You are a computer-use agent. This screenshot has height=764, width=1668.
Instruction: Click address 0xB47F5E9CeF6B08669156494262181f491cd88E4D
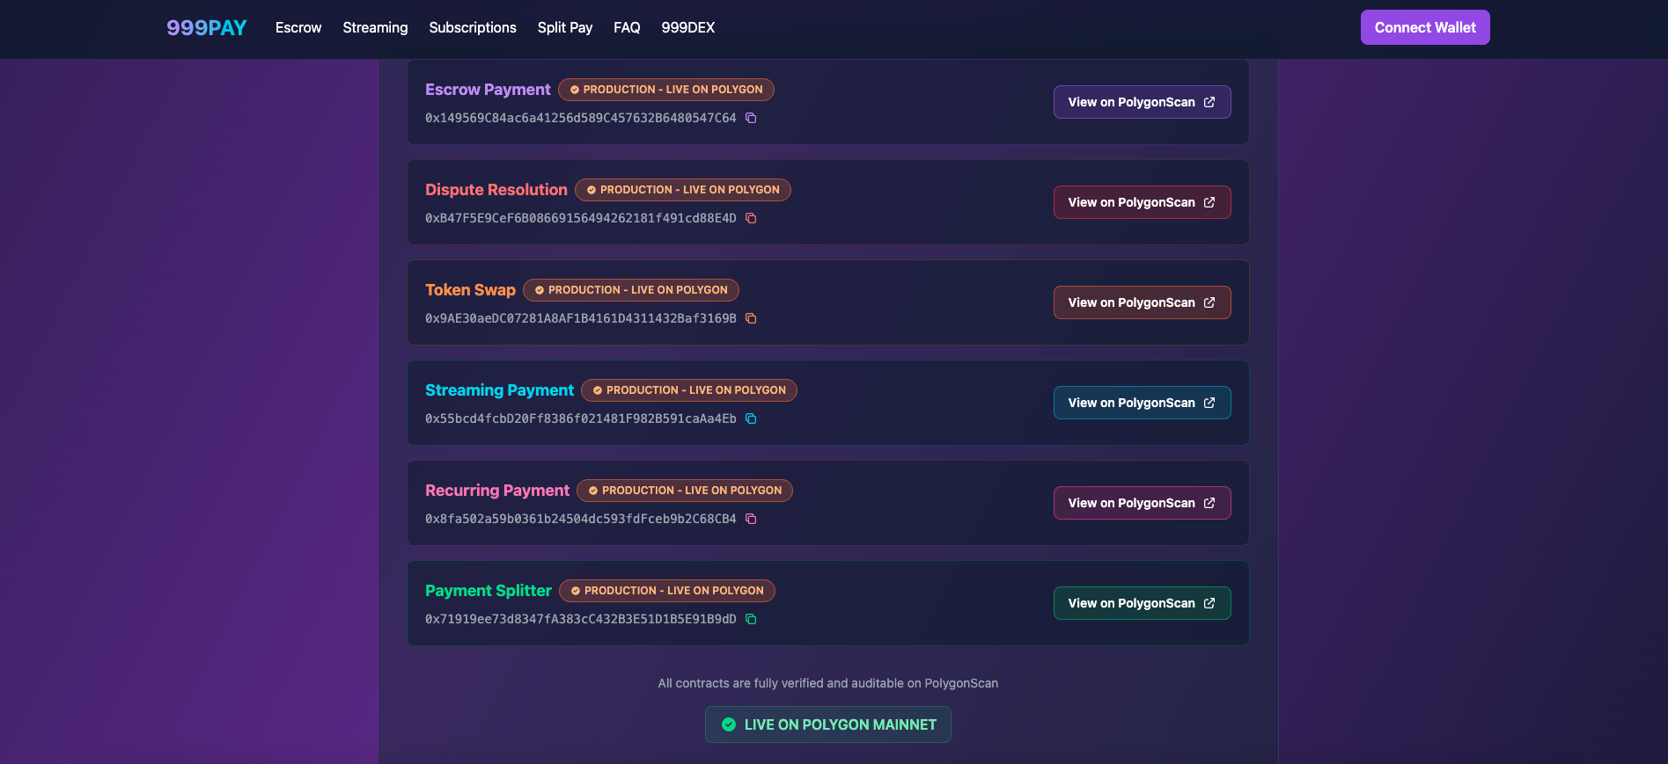581,218
